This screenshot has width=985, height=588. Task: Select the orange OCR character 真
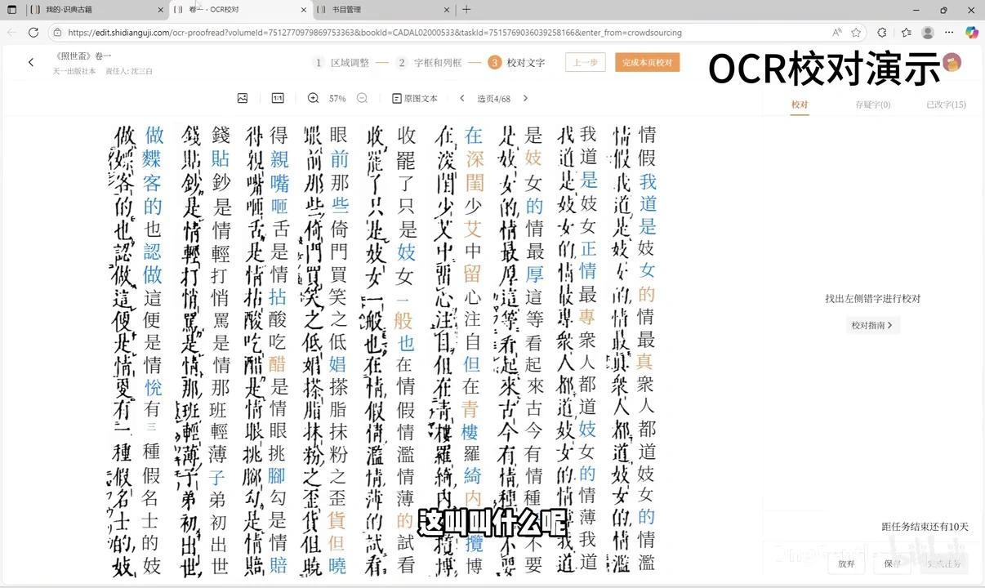[646, 361]
